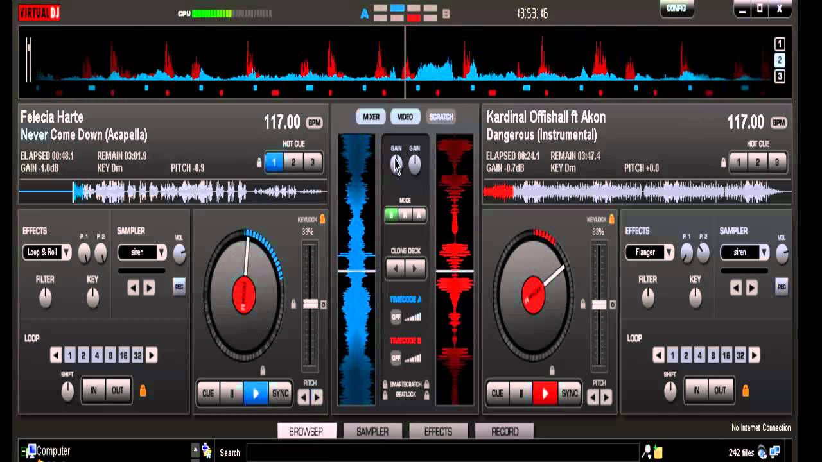Play previous sample on left sampler

(x=133, y=288)
